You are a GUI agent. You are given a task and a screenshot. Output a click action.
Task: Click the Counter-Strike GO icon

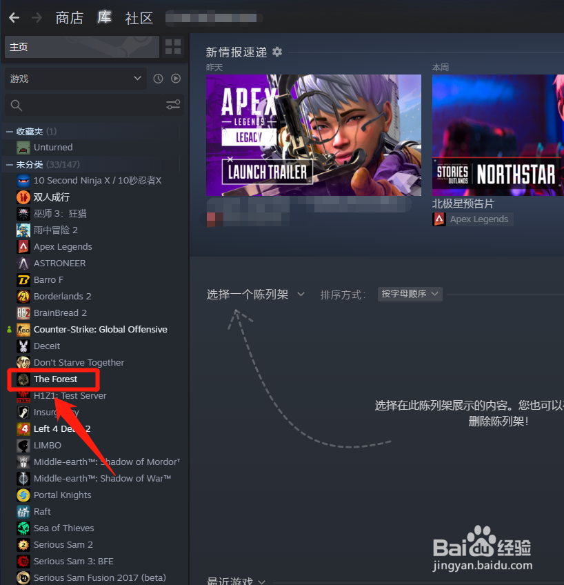[23, 330]
